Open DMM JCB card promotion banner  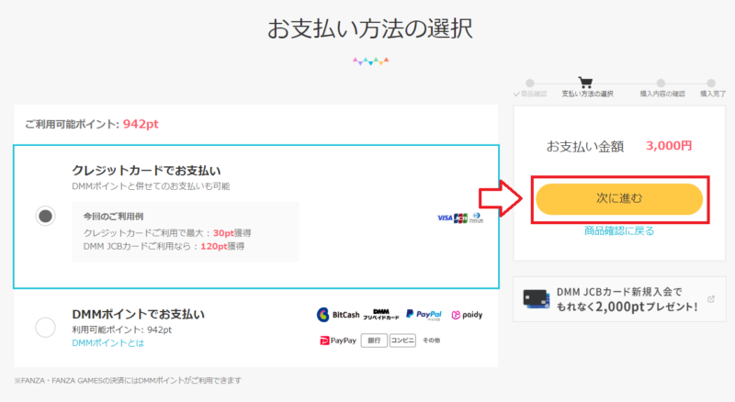619,299
